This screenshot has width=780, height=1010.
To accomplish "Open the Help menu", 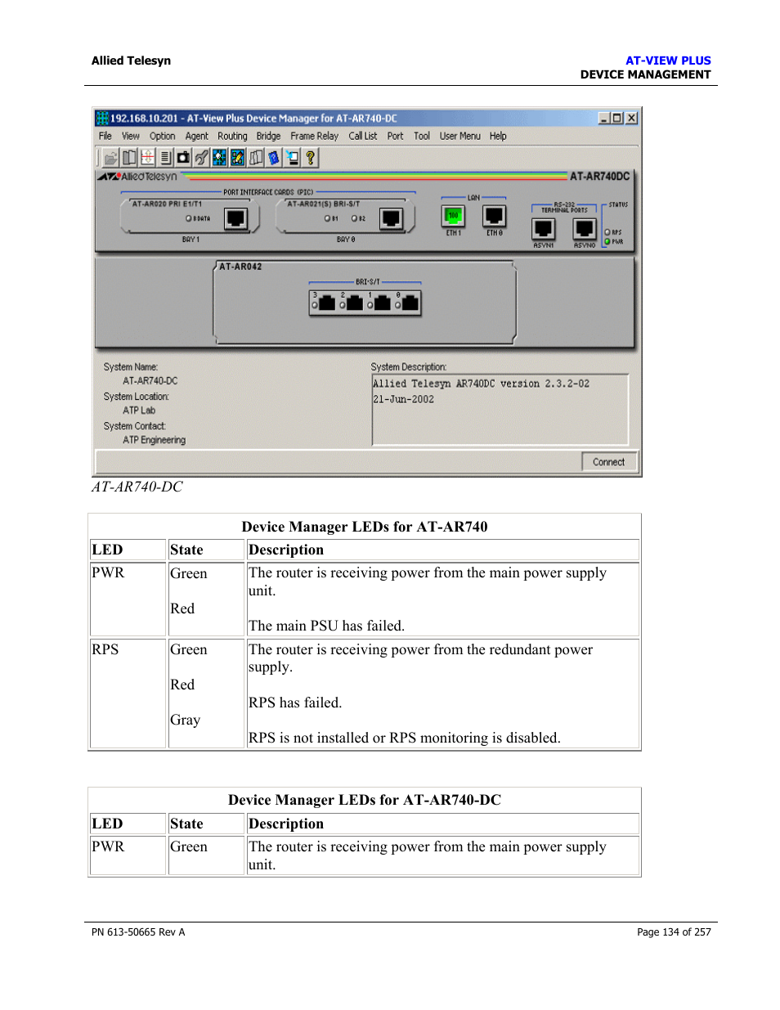I will click(498, 136).
